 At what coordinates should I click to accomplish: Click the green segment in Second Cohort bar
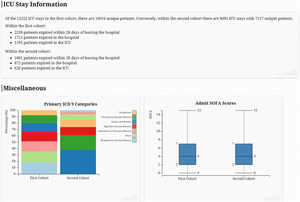click(78, 143)
